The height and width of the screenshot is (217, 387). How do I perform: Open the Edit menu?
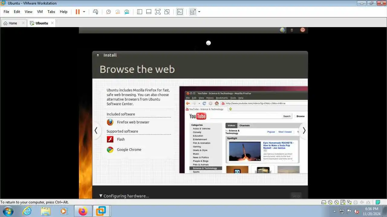click(17, 12)
